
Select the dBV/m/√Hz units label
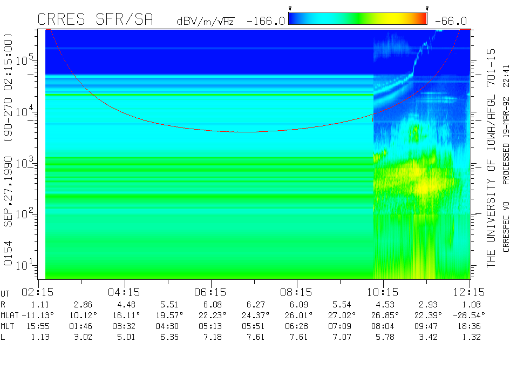(205, 22)
